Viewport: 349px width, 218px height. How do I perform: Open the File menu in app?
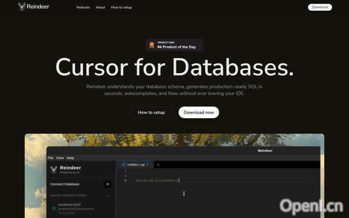(x=50, y=158)
